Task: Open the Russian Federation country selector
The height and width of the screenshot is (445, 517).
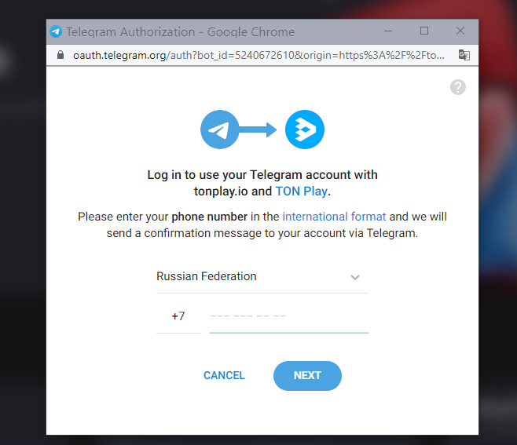Action: [262, 276]
